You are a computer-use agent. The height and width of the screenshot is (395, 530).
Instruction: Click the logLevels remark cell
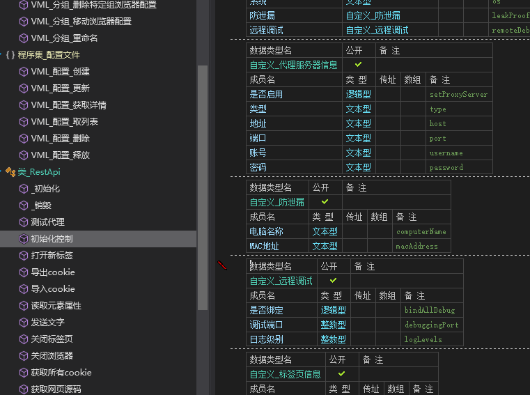432,339
